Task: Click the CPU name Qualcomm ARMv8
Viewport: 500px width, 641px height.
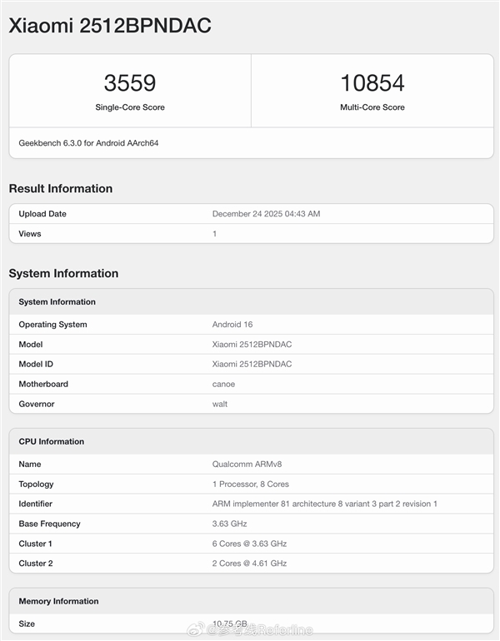Action: point(242,464)
